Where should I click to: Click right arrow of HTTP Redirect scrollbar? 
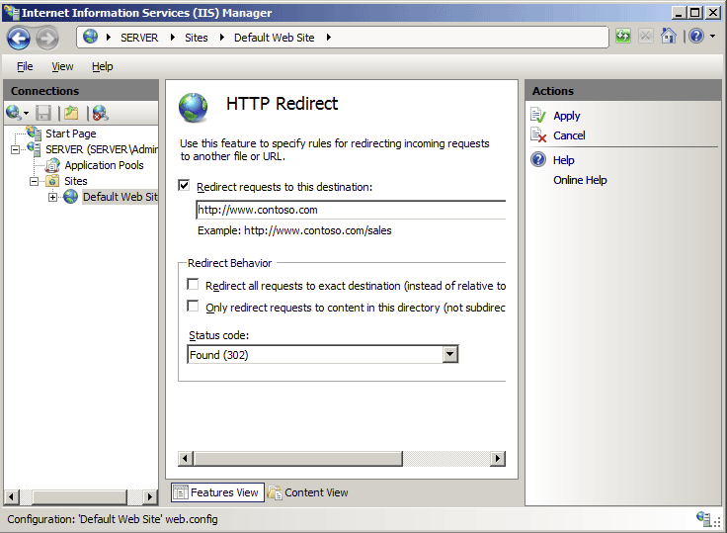[498, 458]
